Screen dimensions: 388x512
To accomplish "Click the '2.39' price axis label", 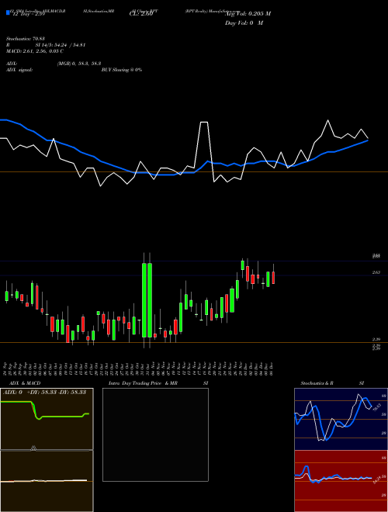I will [x=376, y=340].
